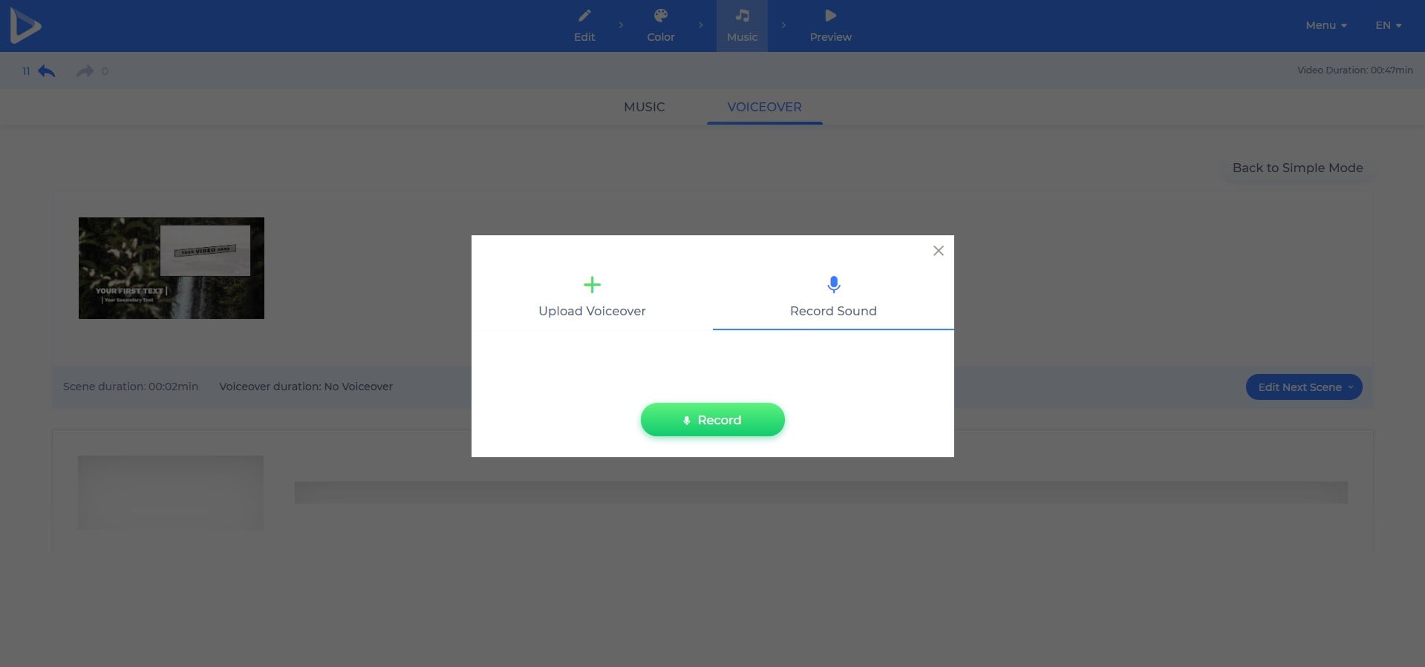Go to the Preview play step
1425x667 pixels.
point(830,16)
